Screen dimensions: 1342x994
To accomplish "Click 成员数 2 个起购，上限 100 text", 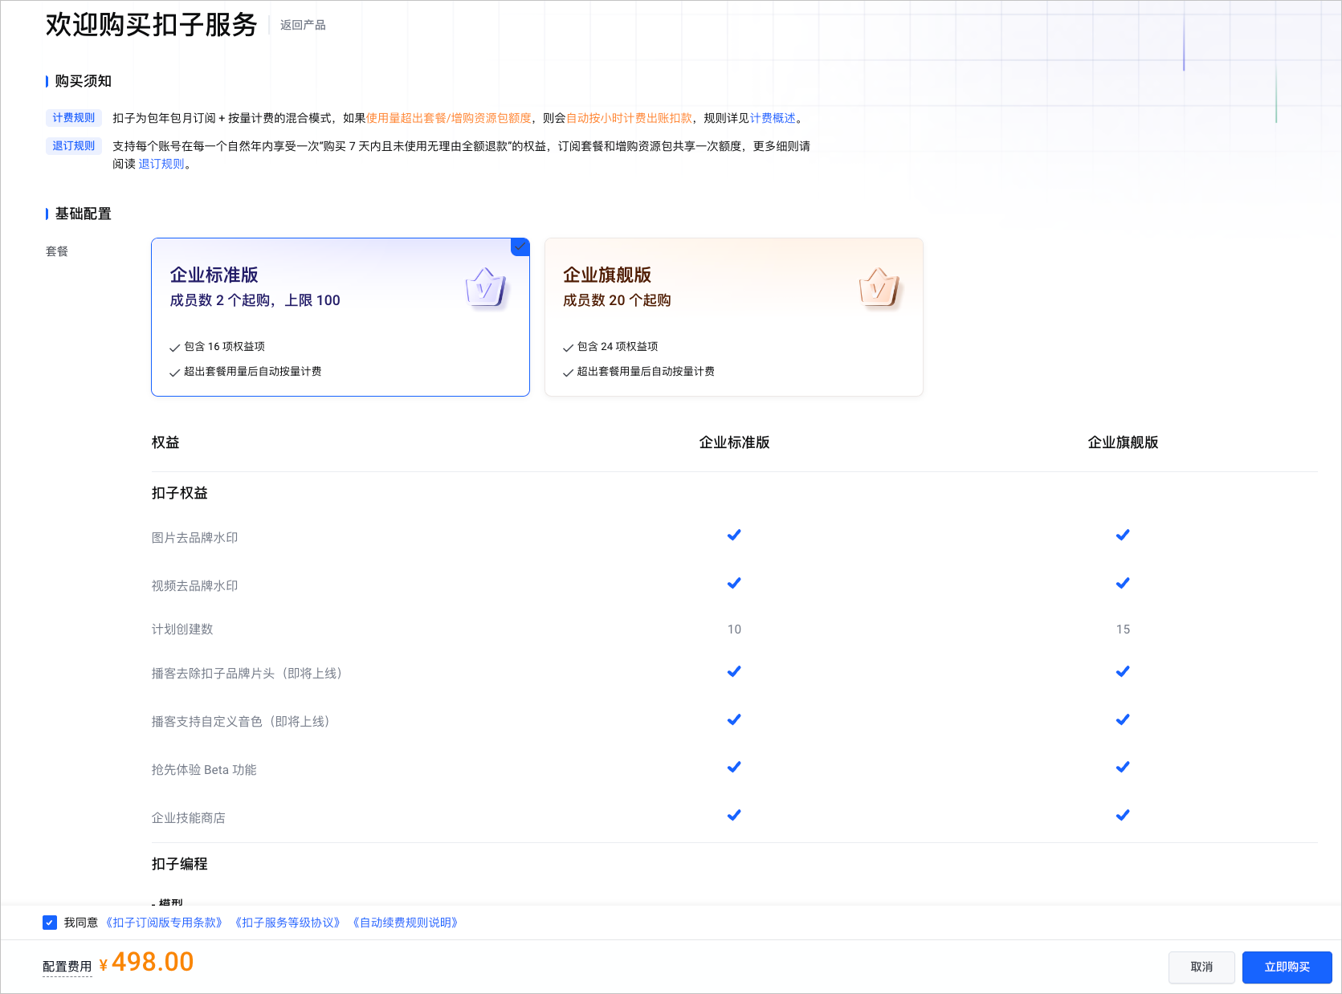I will (x=255, y=300).
